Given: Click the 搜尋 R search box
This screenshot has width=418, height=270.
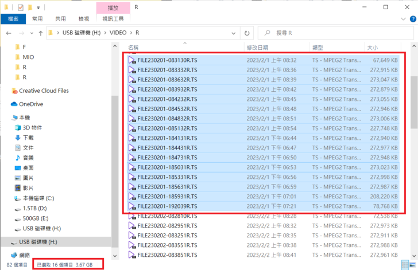Looking at the screenshot, I should tap(336, 33).
